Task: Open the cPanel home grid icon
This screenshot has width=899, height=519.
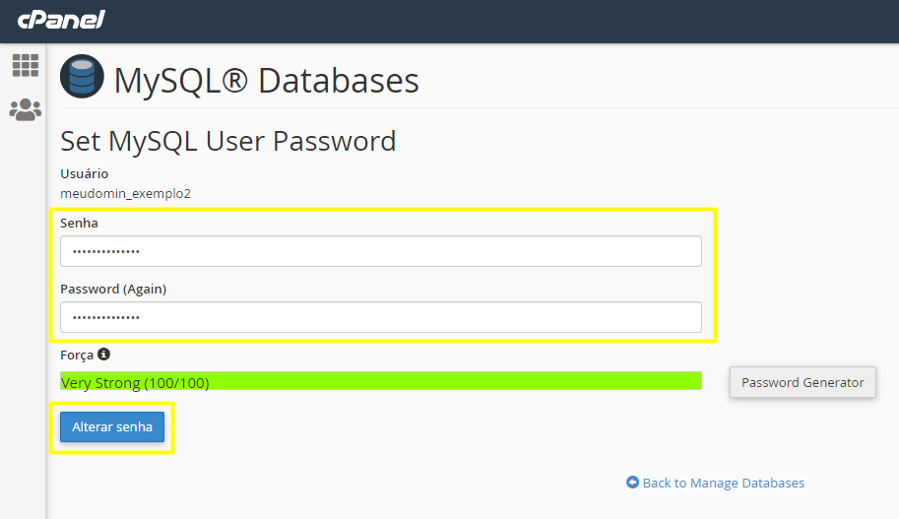Action: pyautogui.click(x=26, y=65)
